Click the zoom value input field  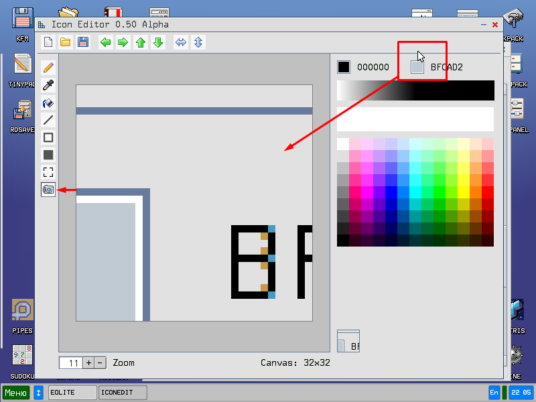70,362
